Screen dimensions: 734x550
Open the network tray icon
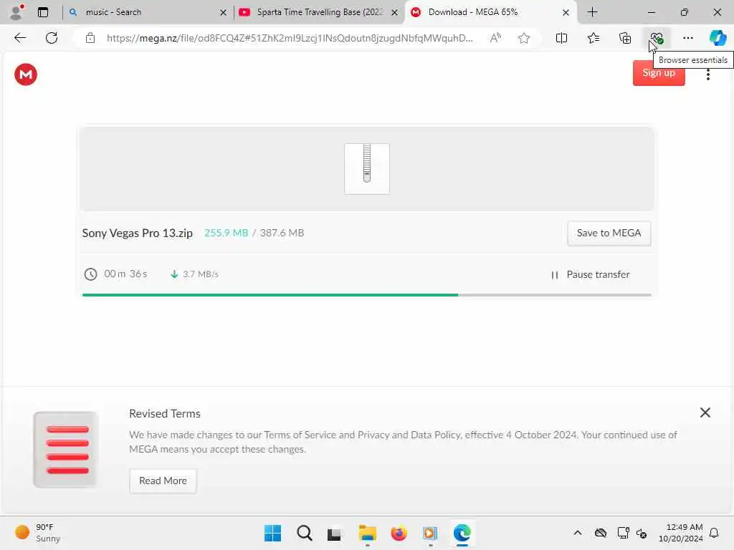(623, 533)
